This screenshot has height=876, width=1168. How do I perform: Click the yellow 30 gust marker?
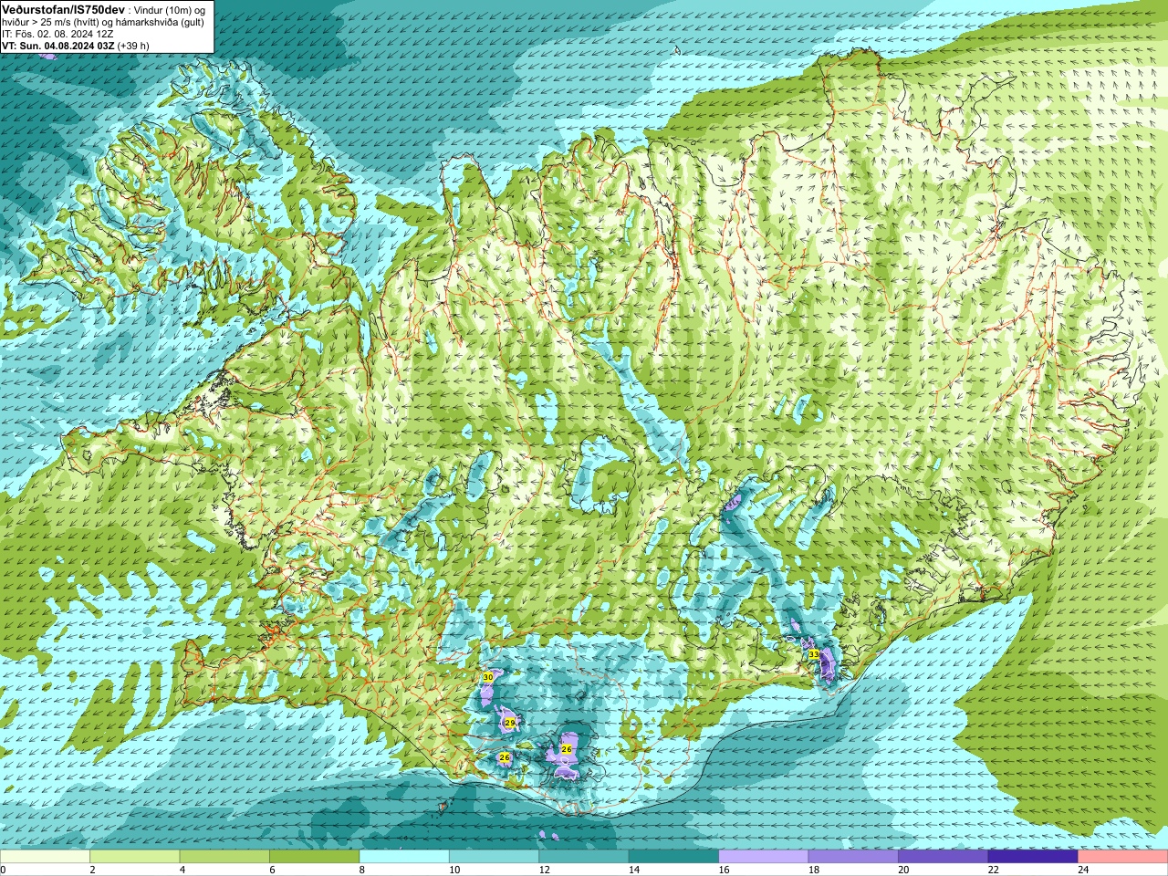(488, 677)
